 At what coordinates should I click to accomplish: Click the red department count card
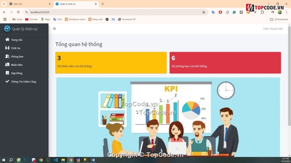coord(225,63)
